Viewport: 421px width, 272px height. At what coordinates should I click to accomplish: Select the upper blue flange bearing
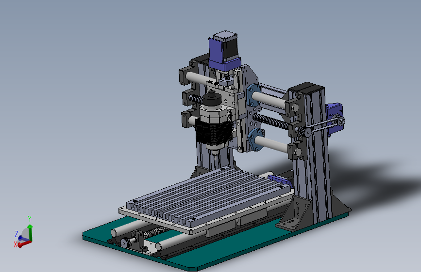(x=253, y=95)
